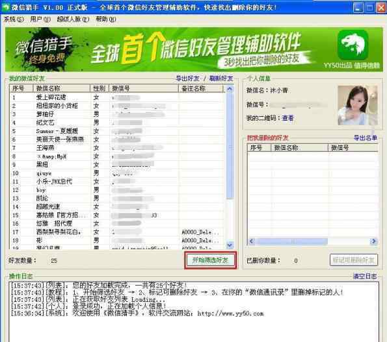The height and width of the screenshot is (342, 387).
Task: Select friend row 3 '萝柚仔'
Action: tap(116, 114)
